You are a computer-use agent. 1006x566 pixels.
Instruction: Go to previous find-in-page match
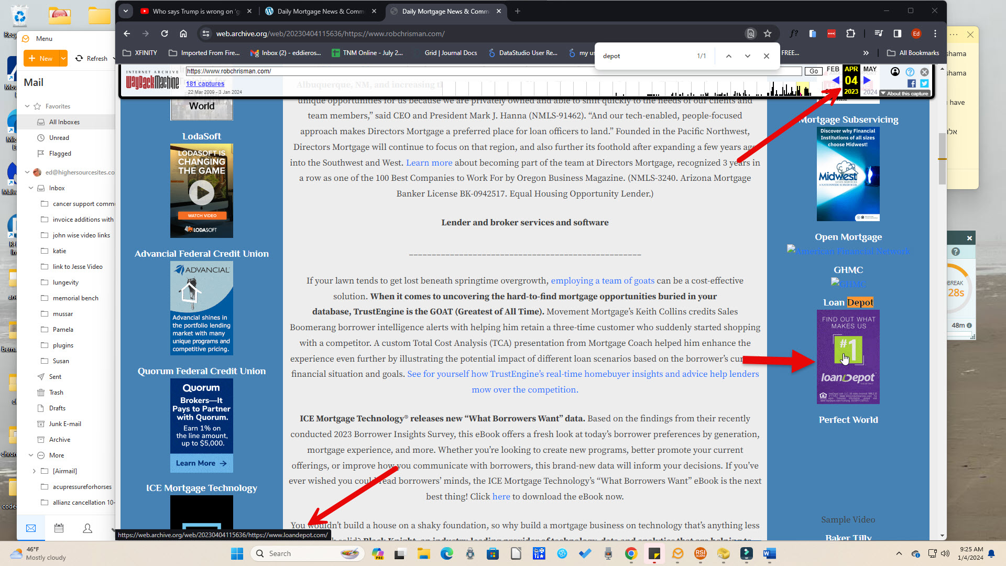coord(728,56)
